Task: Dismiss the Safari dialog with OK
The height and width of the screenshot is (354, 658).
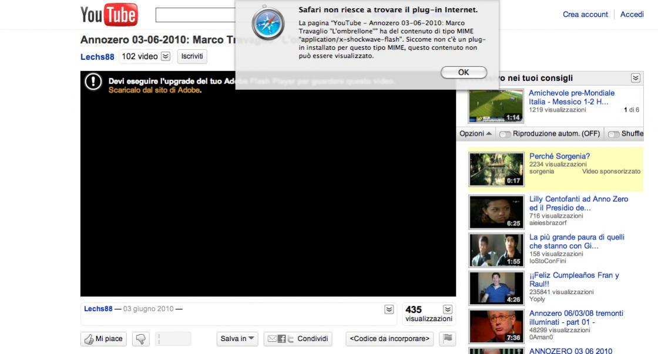Action: pyautogui.click(x=464, y=72)
